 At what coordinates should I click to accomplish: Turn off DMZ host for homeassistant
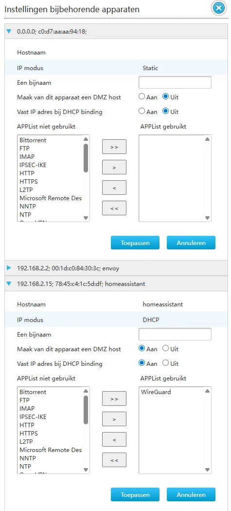click(165, 349)
